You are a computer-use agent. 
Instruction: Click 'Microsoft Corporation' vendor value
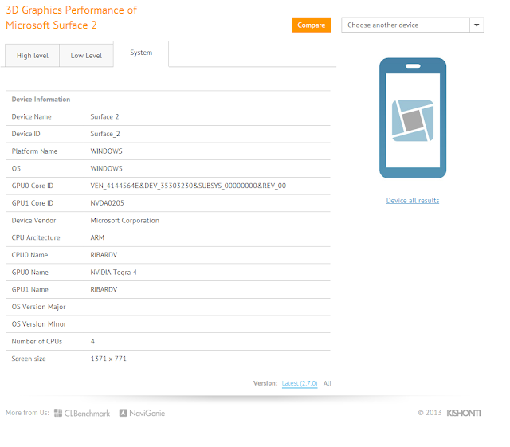click(x=125, y=220)
